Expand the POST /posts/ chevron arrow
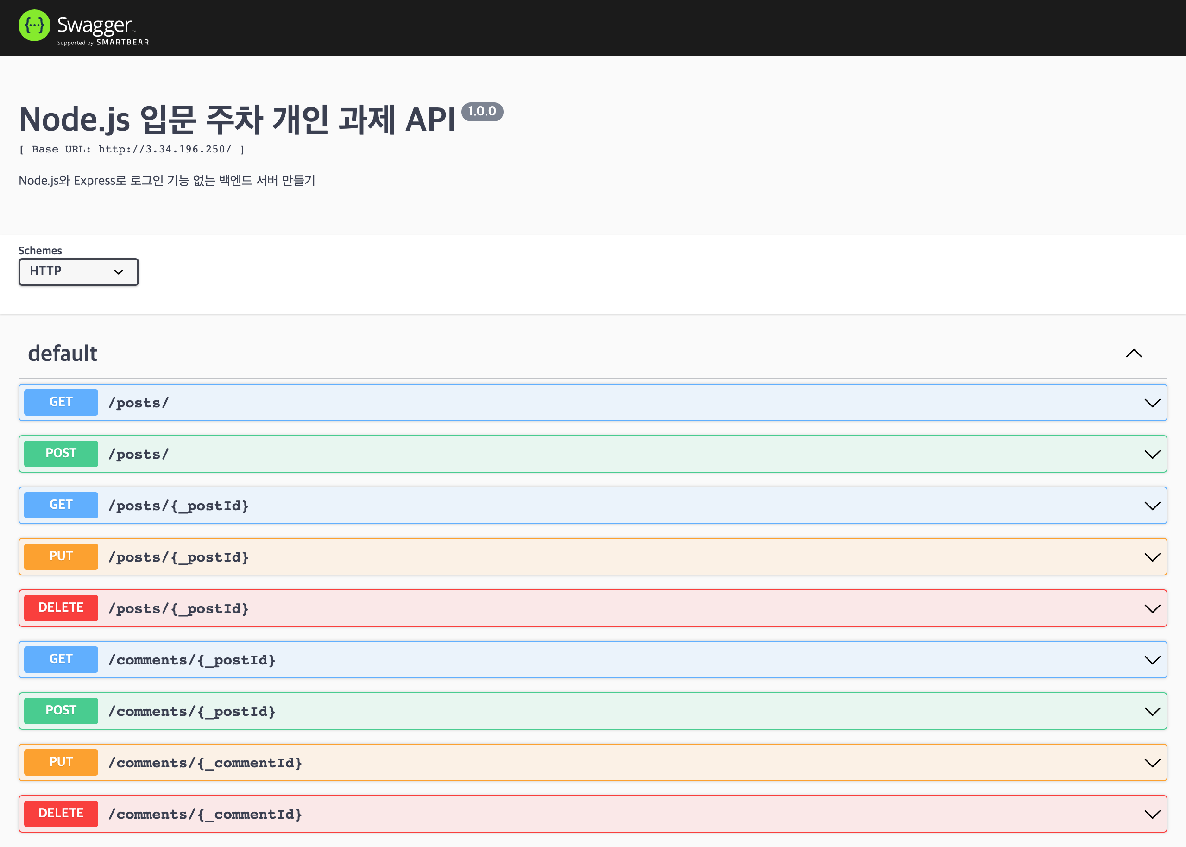The width and height of the screenshot is (1186, 847). click(x=1152, y=454)
